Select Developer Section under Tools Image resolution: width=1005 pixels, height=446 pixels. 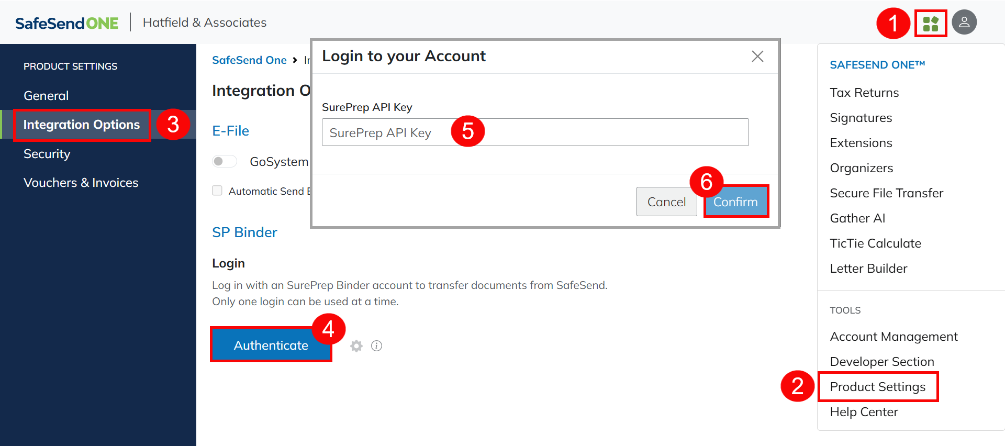pyautogui.click(x=881, y=362)
